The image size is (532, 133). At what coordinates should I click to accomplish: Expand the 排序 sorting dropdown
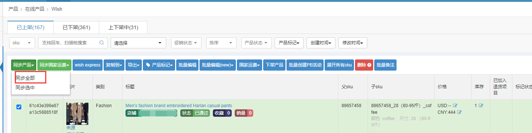point(221,43)
